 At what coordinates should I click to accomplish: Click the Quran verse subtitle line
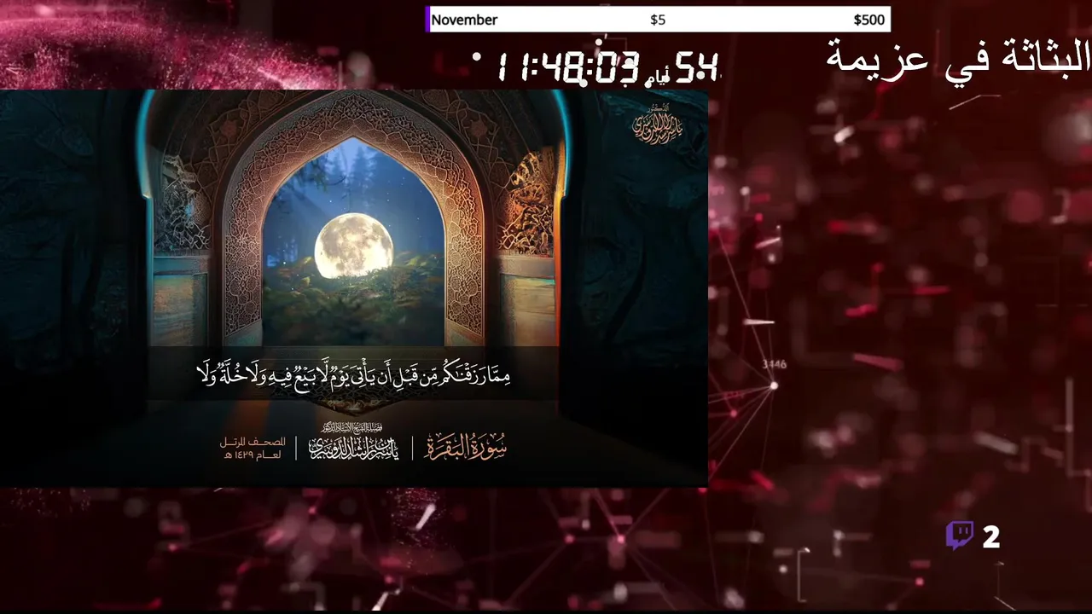point(353,374)
